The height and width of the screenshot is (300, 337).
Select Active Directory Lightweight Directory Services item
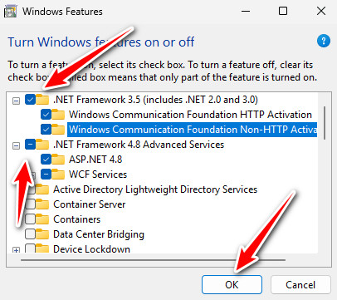tap(155, 189)
